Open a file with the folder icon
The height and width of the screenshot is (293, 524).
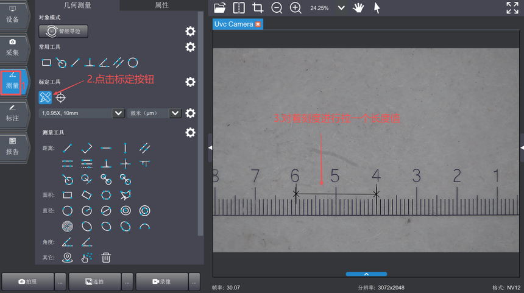220,8
